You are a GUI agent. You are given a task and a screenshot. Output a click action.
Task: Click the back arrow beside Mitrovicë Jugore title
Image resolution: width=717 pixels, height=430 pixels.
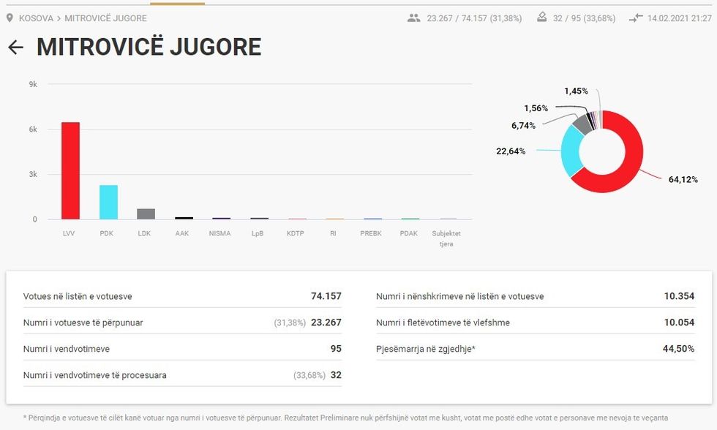[x=15, y=48]
